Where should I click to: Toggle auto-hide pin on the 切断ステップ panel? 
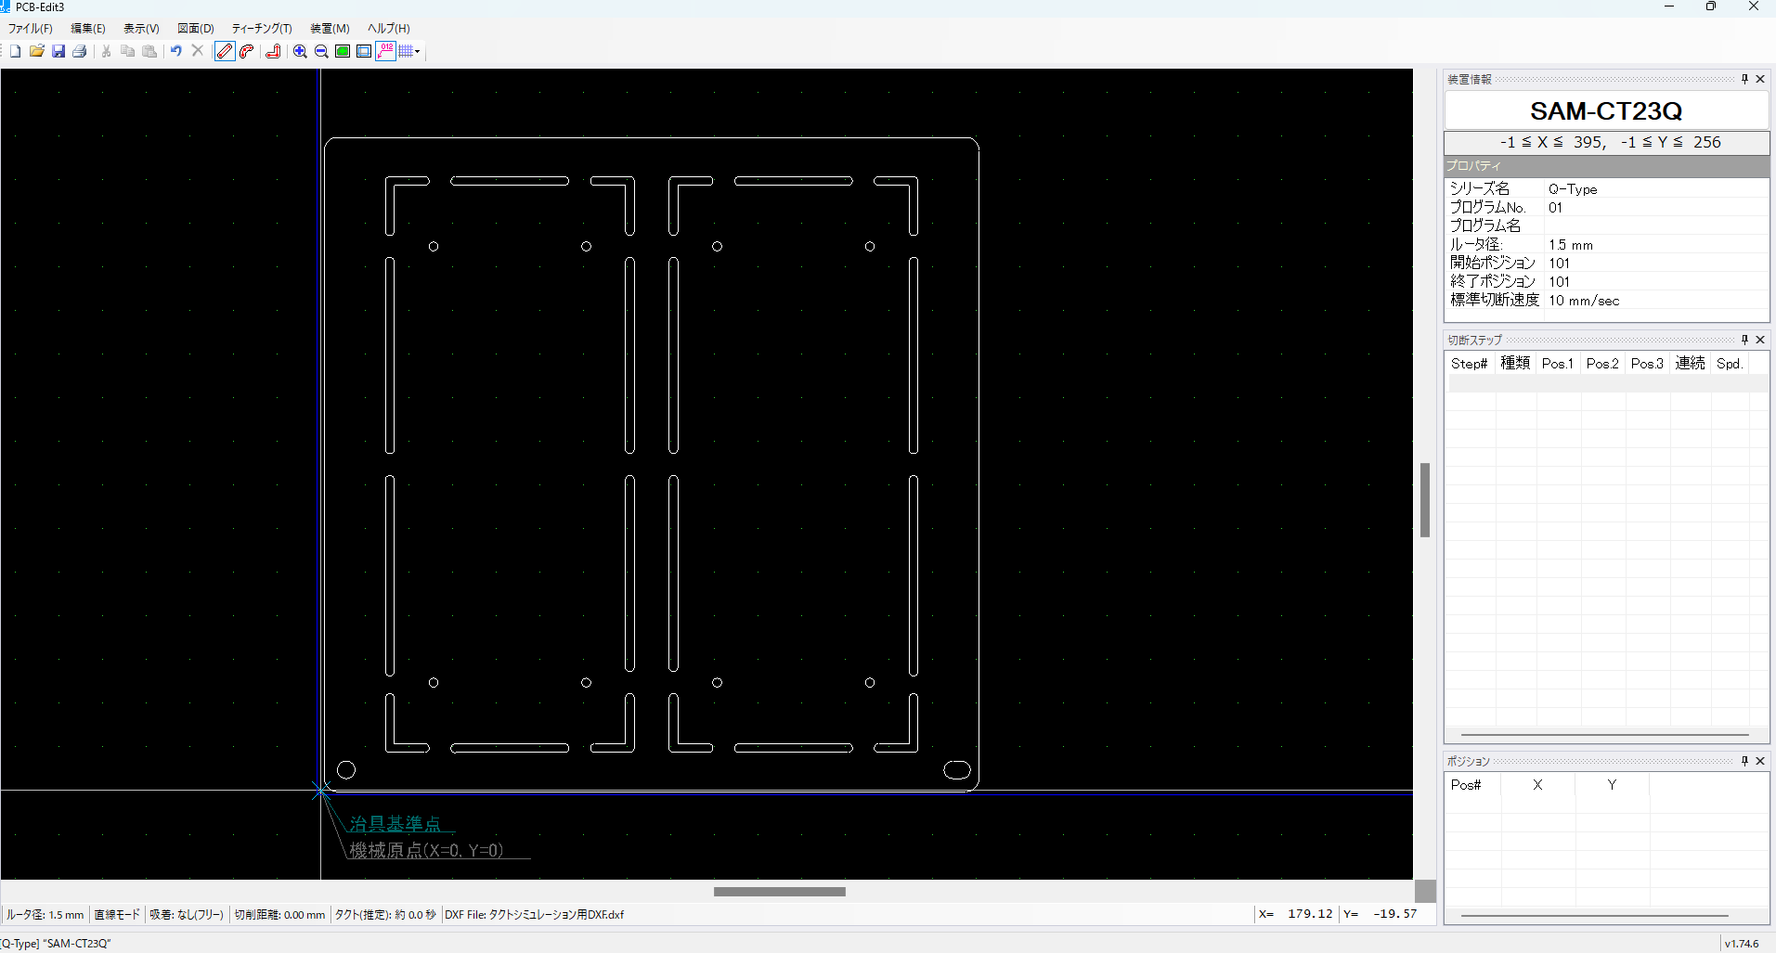1744,340
